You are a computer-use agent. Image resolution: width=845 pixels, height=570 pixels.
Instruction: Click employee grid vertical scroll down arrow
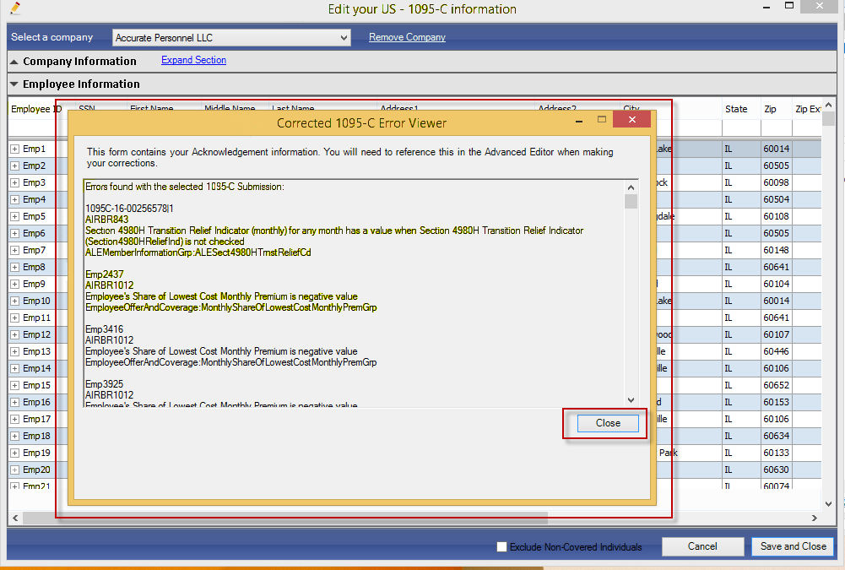(829, 504)
